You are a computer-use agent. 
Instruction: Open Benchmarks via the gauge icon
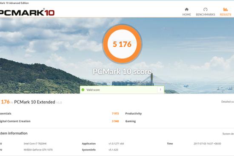coord(205,9)
